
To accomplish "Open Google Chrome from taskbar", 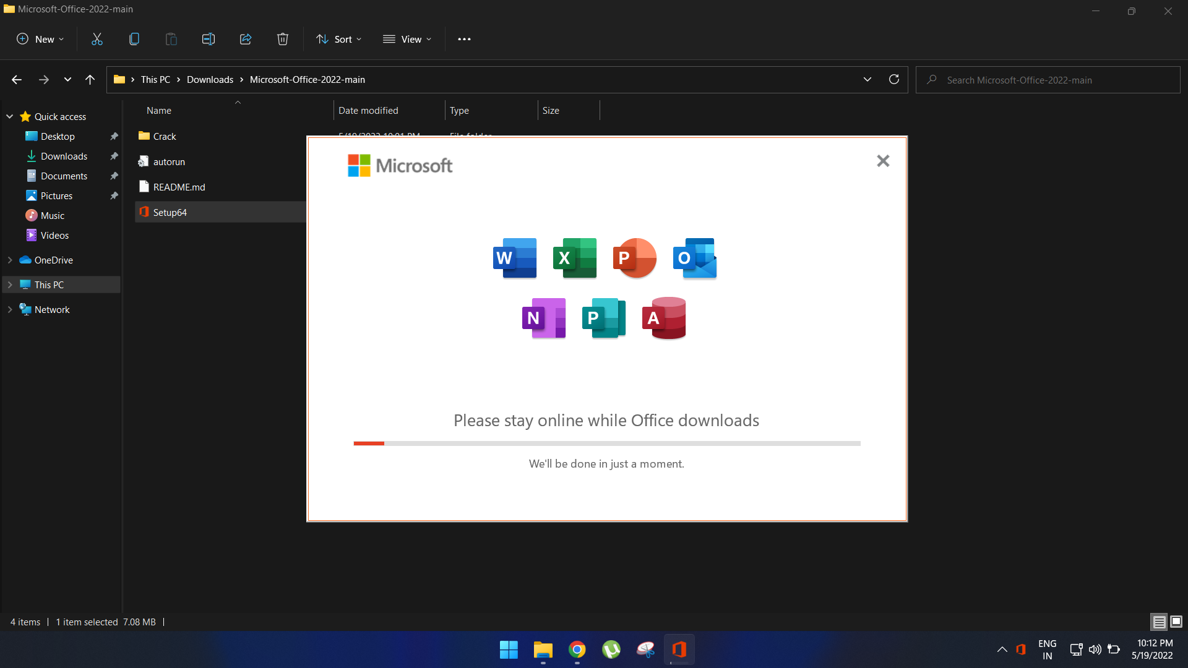I will pyautogui.click(x=577, y=649).
